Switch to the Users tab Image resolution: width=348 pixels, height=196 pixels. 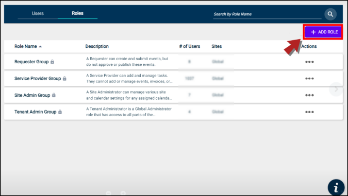(x=38, y=13)
